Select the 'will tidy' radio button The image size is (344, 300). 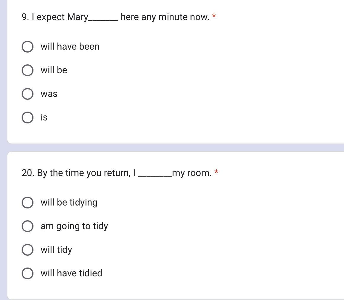point(28,250)
